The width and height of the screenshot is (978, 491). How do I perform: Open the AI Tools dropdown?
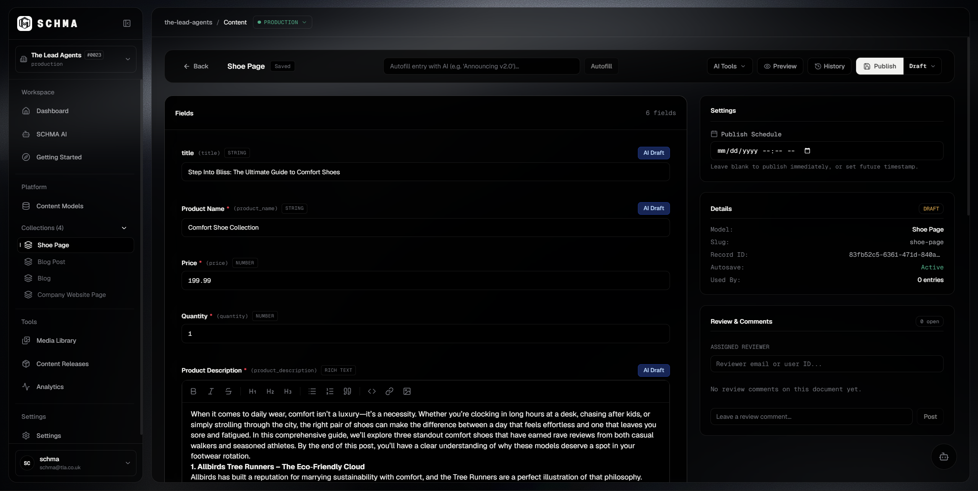tap(730, 66)
